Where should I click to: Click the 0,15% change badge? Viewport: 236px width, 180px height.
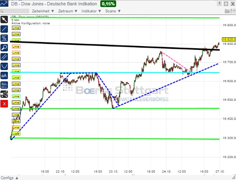tap(108, 4)
